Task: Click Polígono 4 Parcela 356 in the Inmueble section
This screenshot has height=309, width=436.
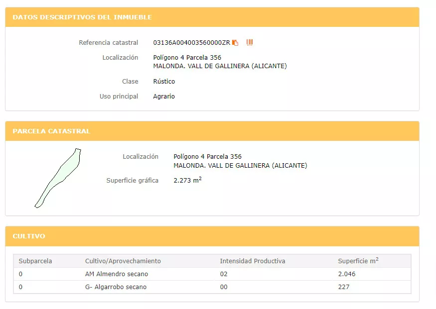Action: click(187, 58)
